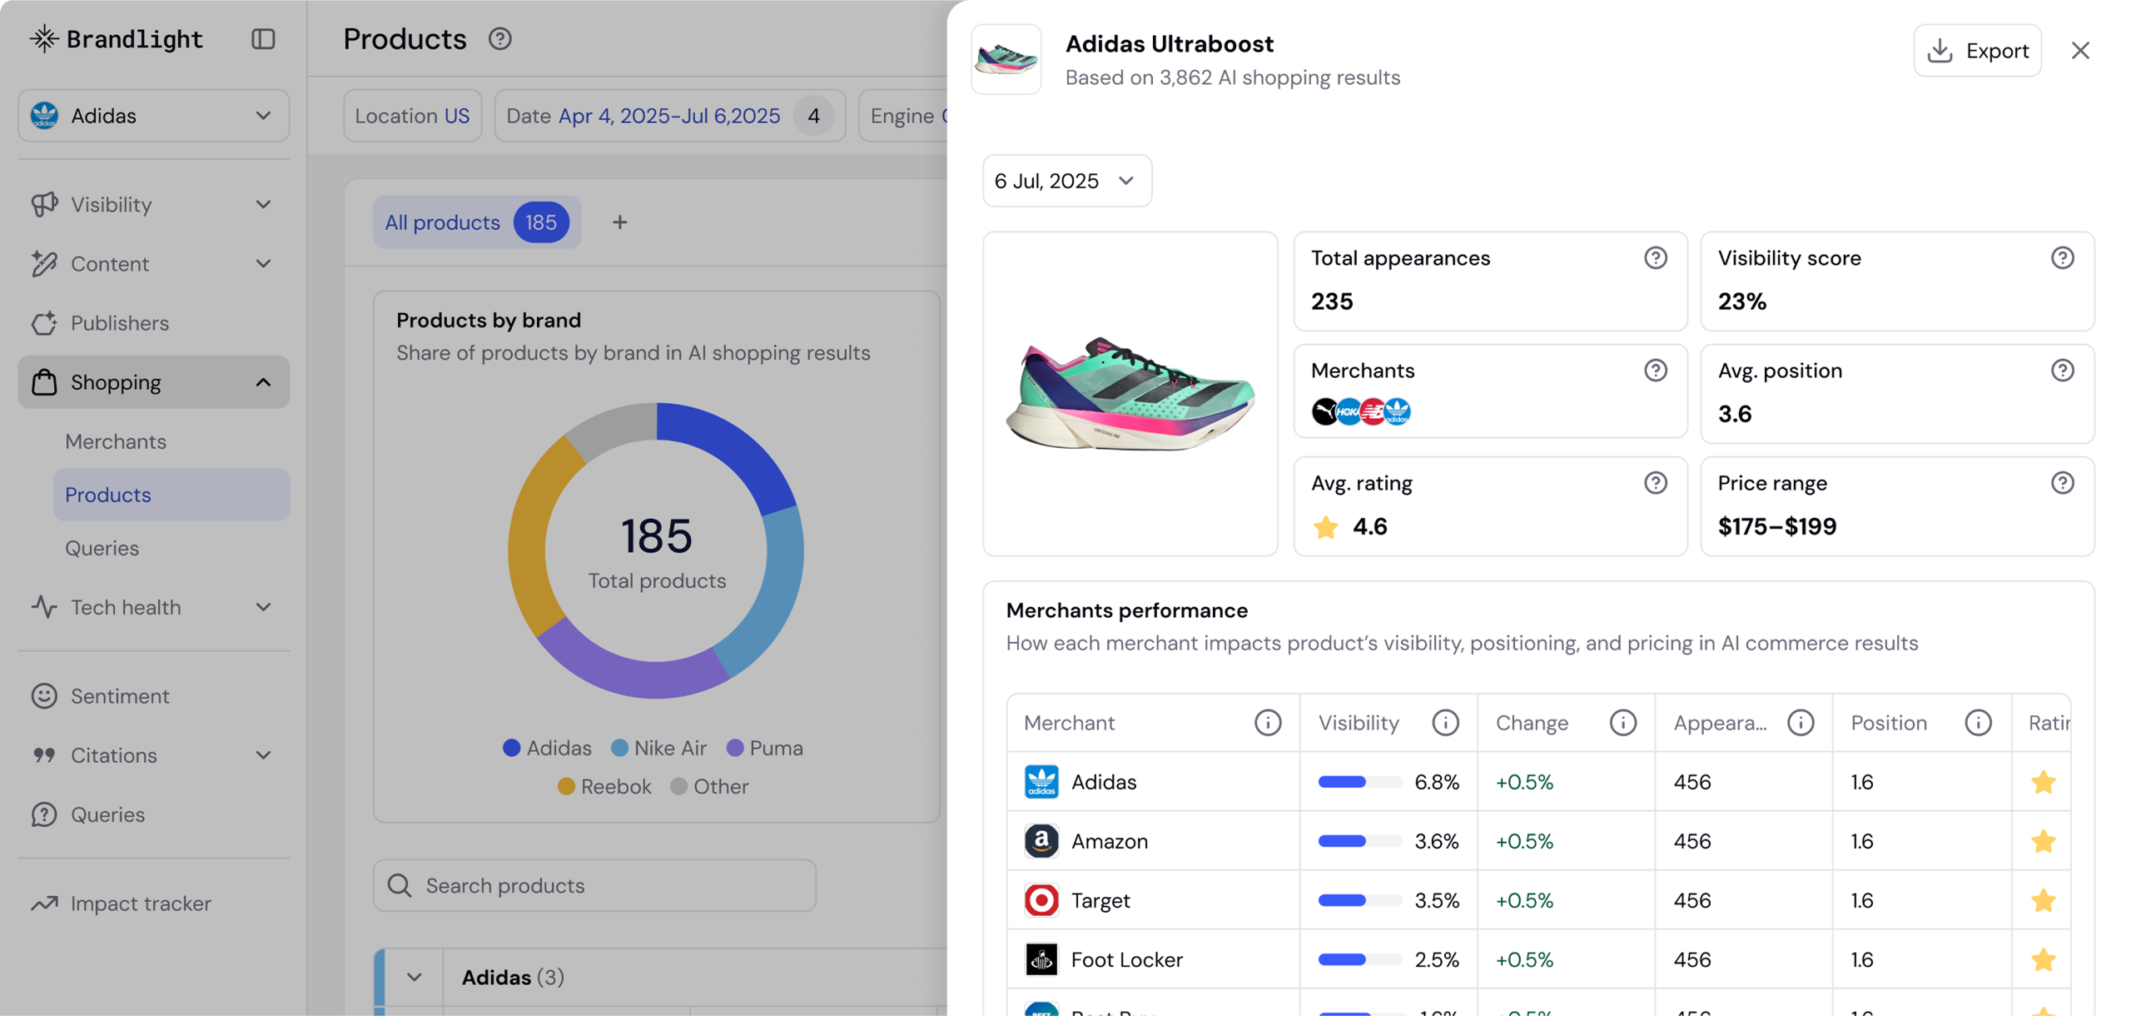The width and height of the screenshot is (2131, 1016).
Task: Click the Export button
Action: click(x=1977, y=51)
